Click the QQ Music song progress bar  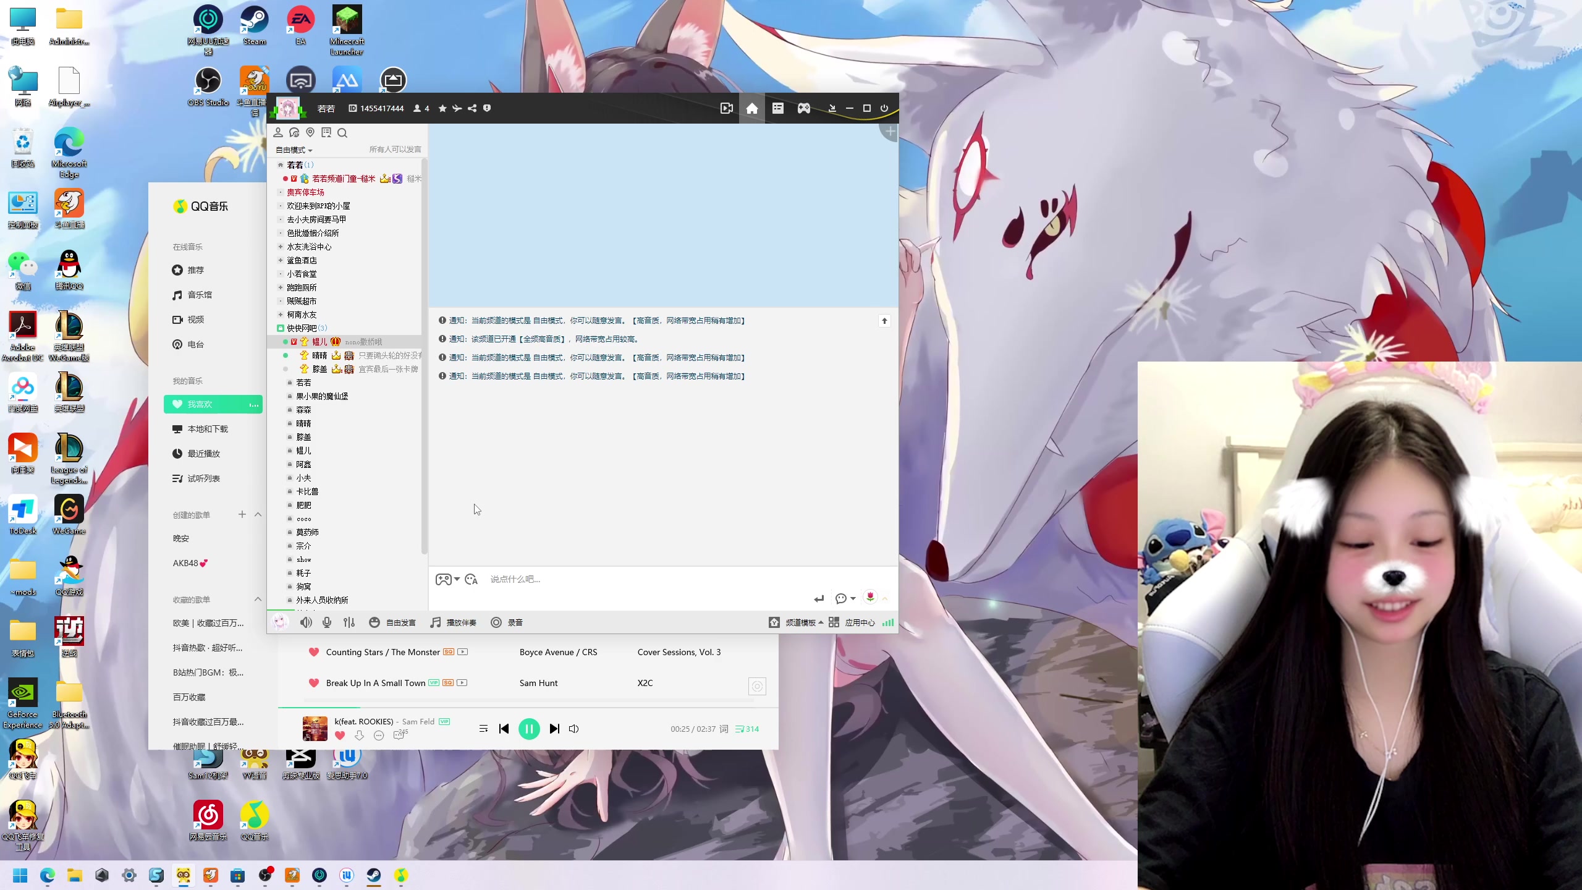coord(528,707)
